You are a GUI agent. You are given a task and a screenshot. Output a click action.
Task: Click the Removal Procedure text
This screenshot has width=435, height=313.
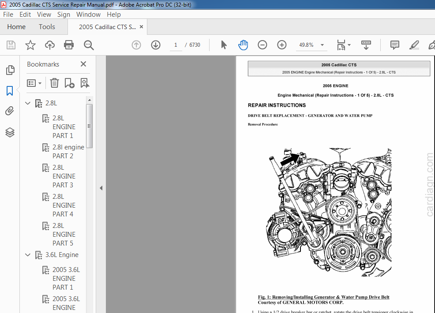click(262, 124)
